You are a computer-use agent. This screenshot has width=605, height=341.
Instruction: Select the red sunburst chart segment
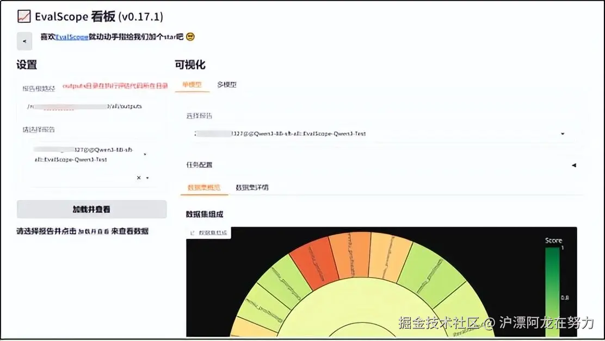314,264
